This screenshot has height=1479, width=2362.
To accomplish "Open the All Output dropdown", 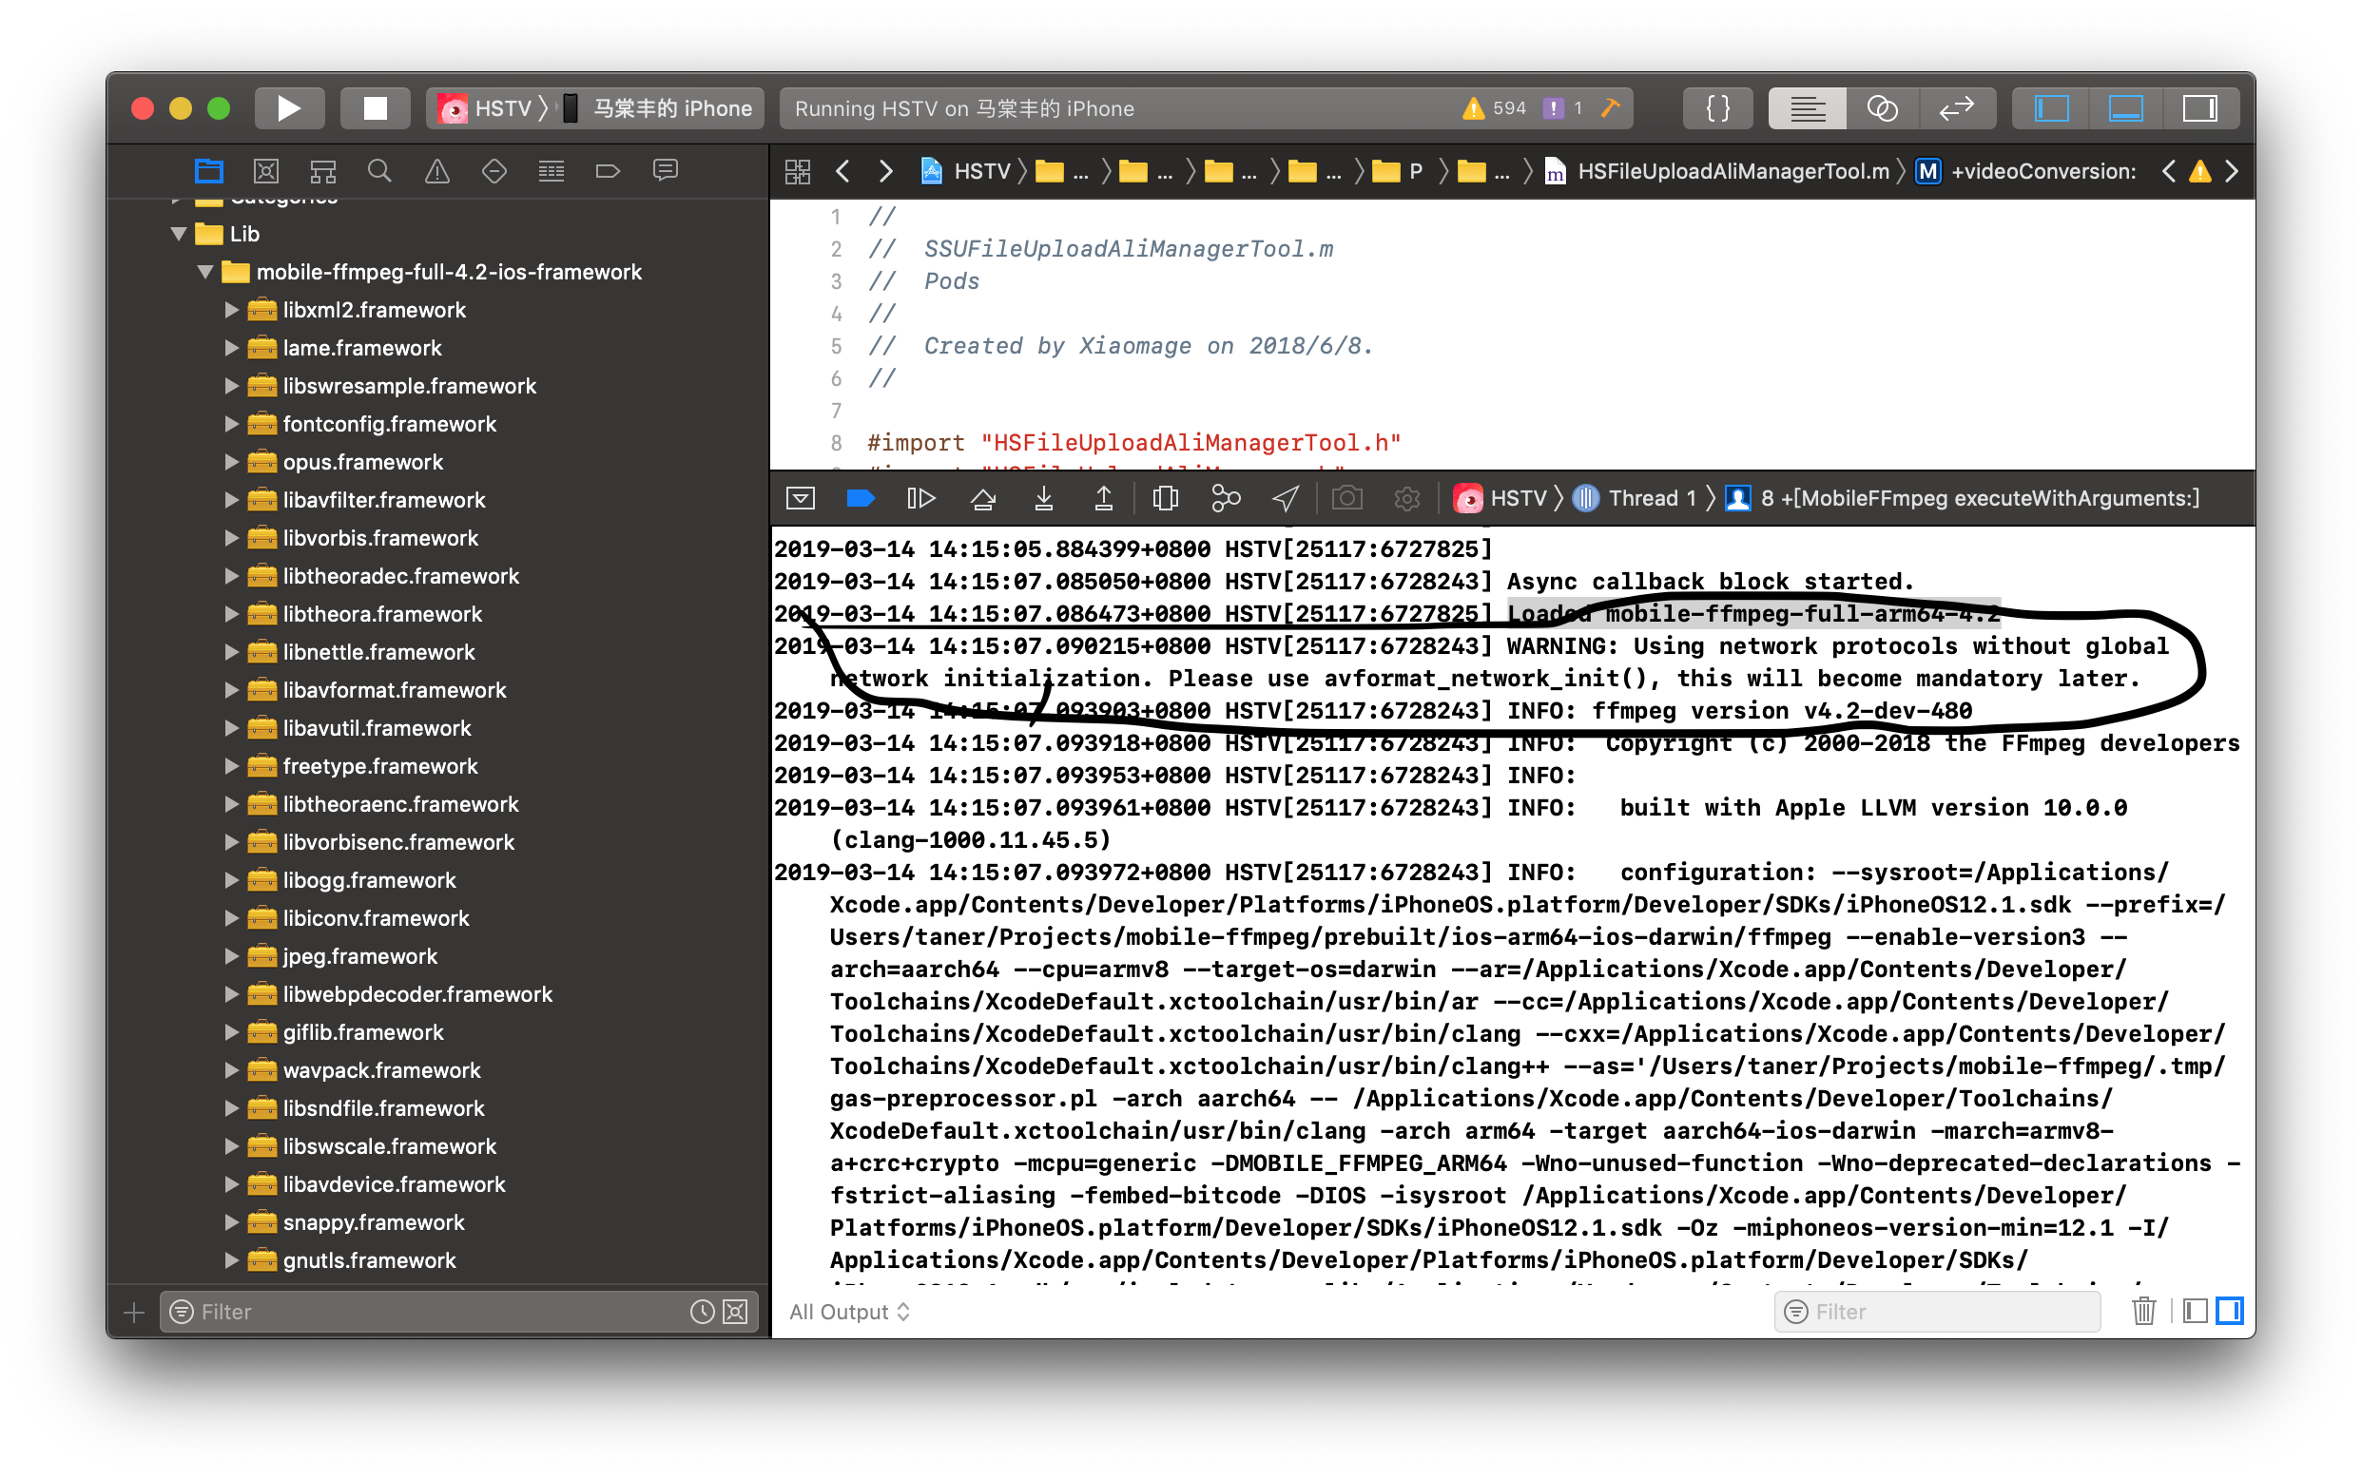I will 849,1311.
